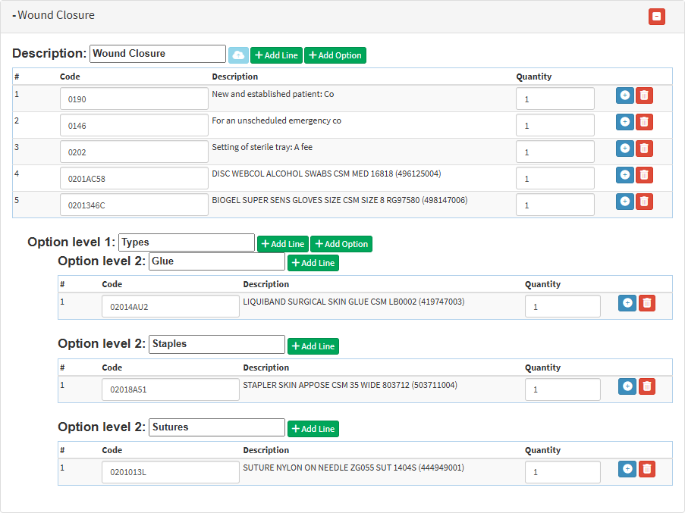This screenshot has height=513, width=685.
Task: Click blue plus icon for alcohol swabs row
Action: pyautogui.click(x=624, y=175)
